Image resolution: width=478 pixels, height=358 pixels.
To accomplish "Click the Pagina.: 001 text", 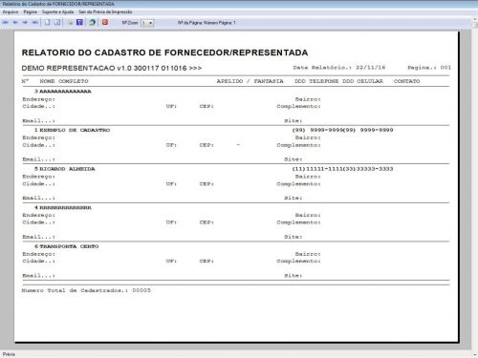I will pos(429,68).
